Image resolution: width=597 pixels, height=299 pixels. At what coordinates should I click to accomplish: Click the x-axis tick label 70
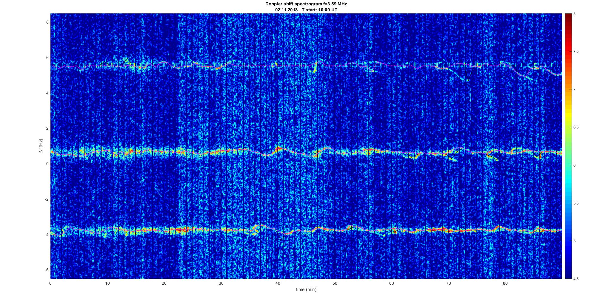[x=448, y=283]
